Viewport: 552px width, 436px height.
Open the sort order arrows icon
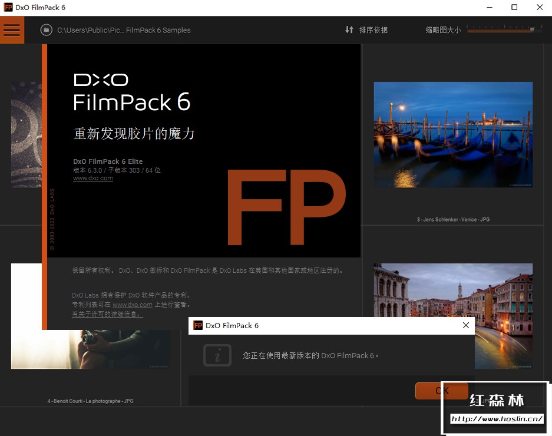pyautogui.click(x=349, y=30)
